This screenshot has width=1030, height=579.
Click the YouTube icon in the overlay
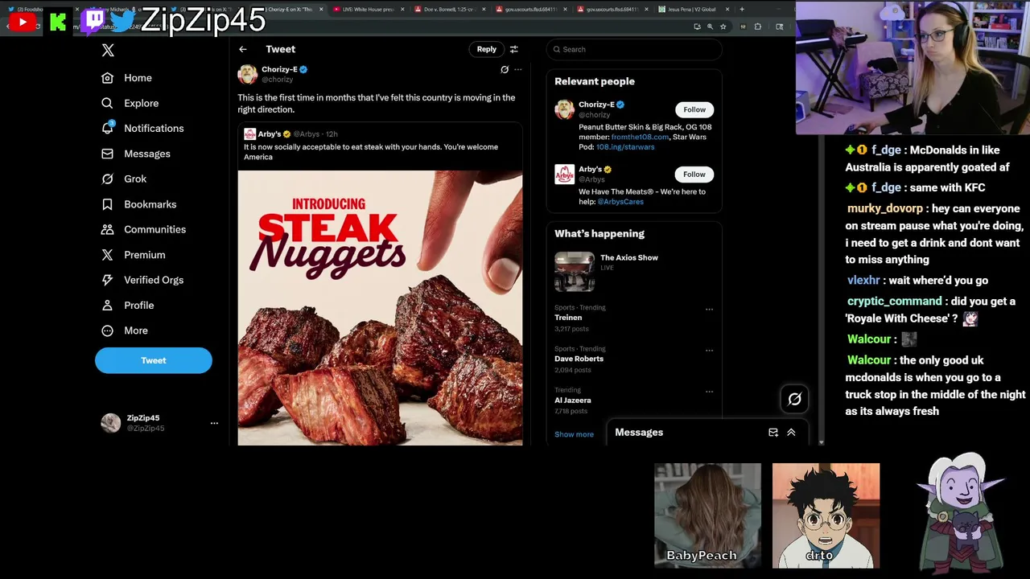23,22
